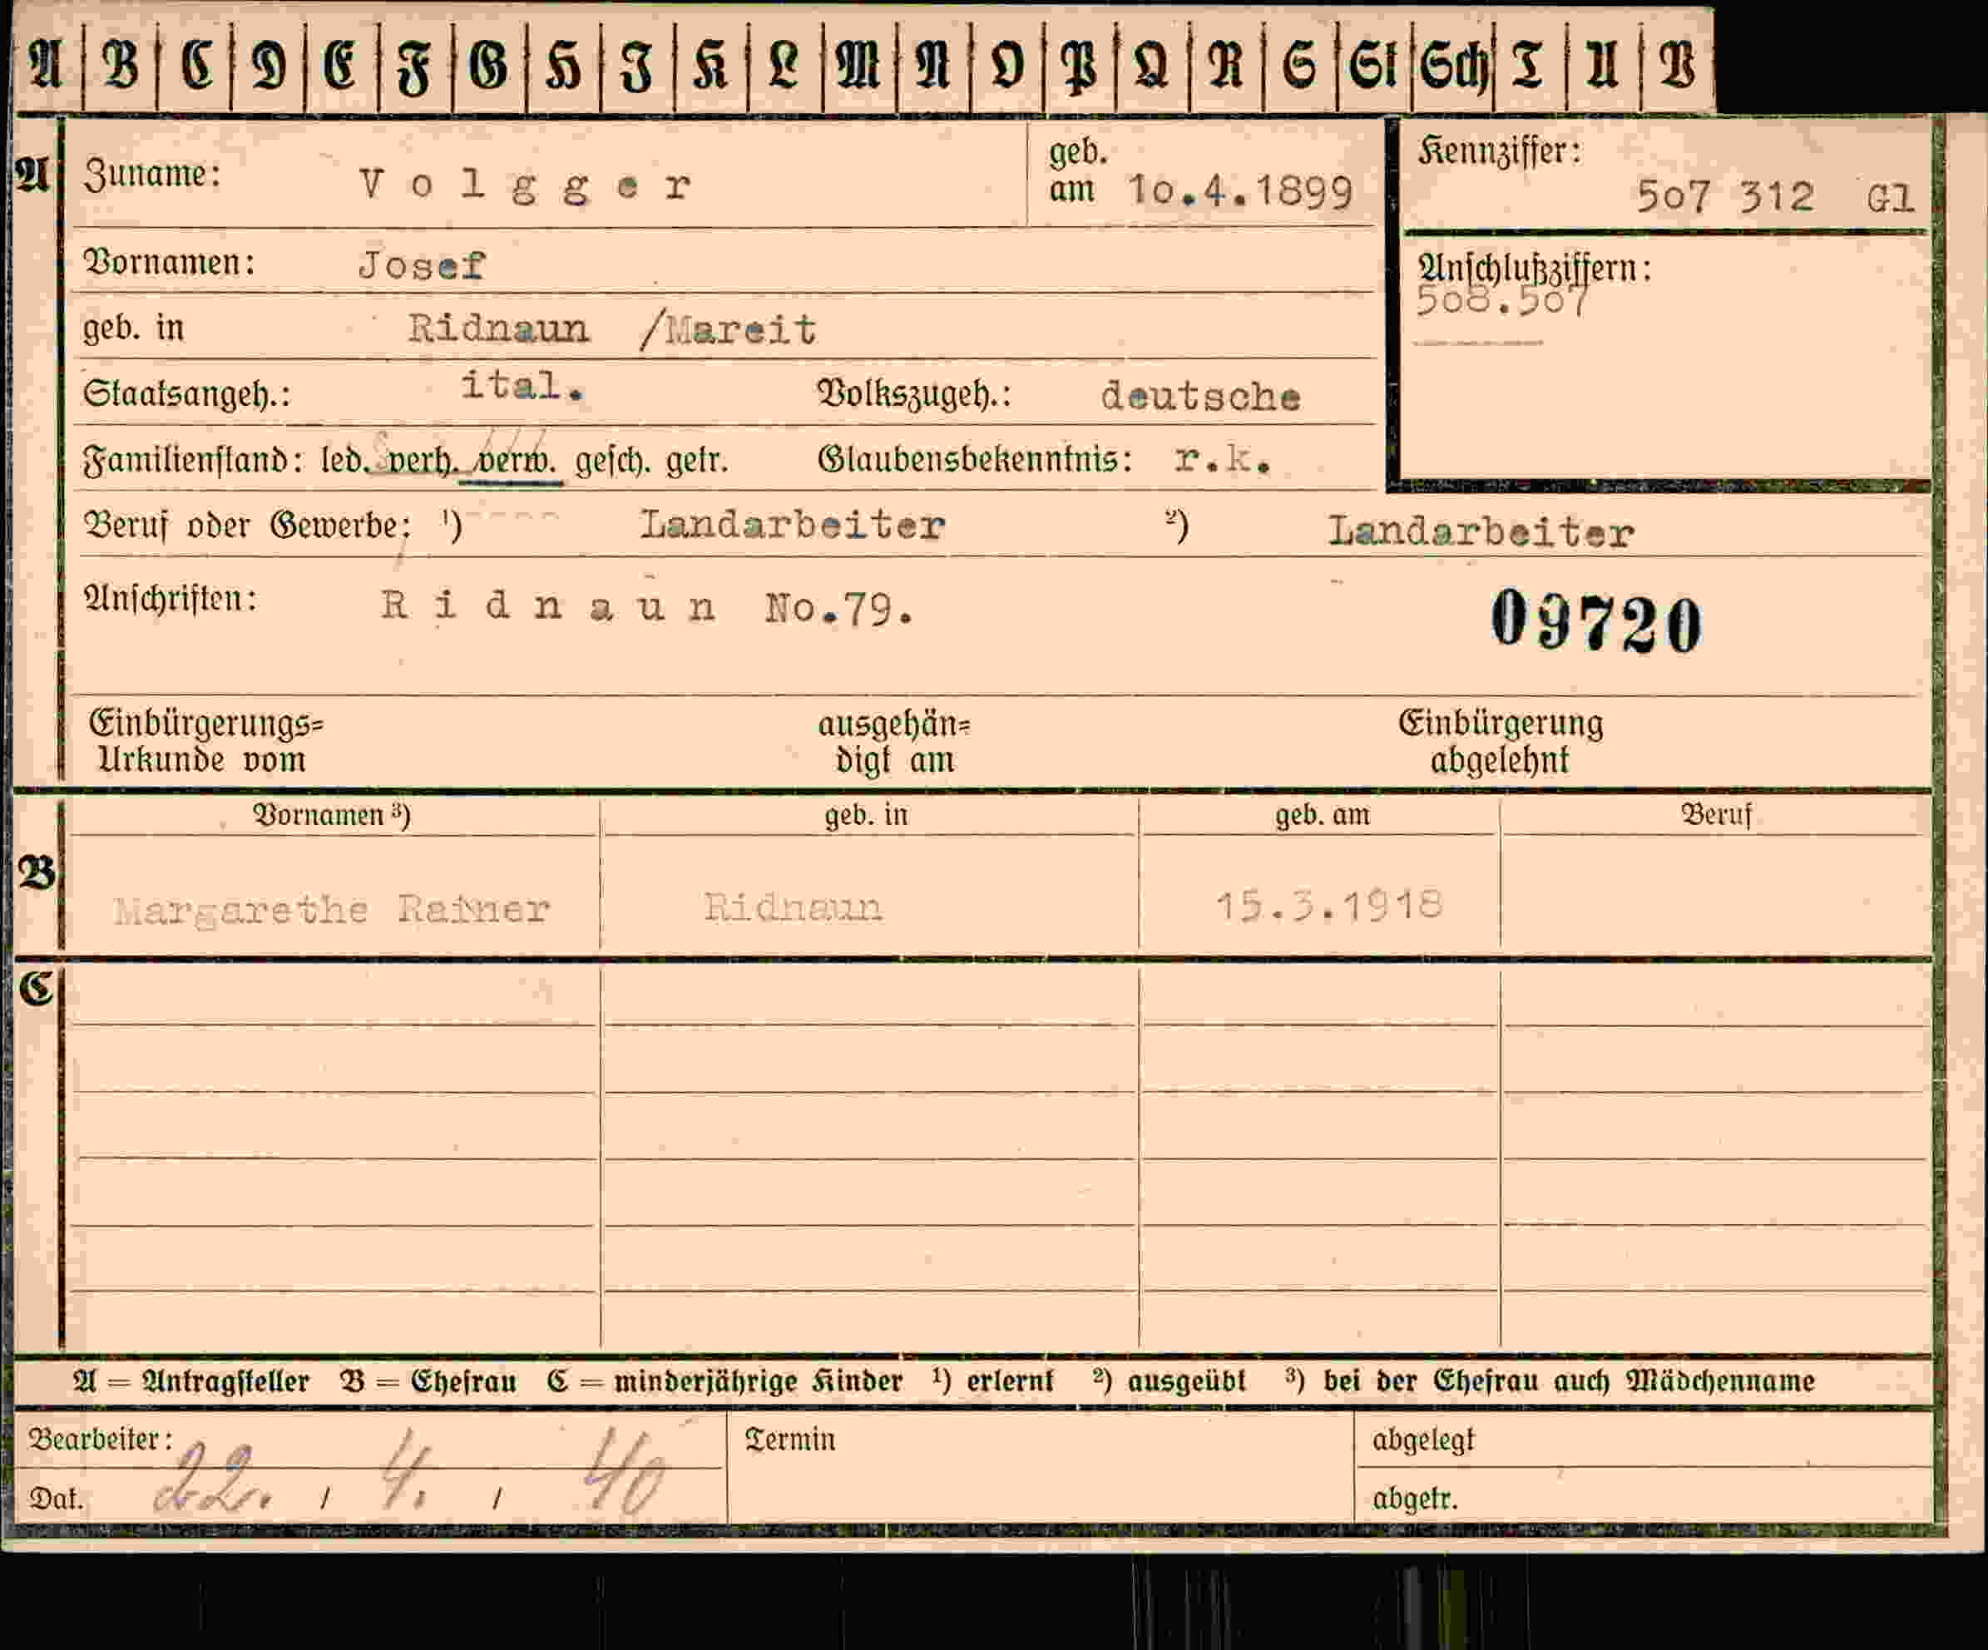
Task: Click the "Beruf" column header in section B
Action: point(1716,815)
